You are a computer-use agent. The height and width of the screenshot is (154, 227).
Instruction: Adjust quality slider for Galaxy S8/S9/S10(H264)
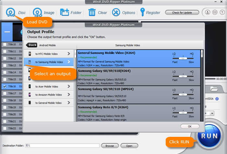[183, 76]
